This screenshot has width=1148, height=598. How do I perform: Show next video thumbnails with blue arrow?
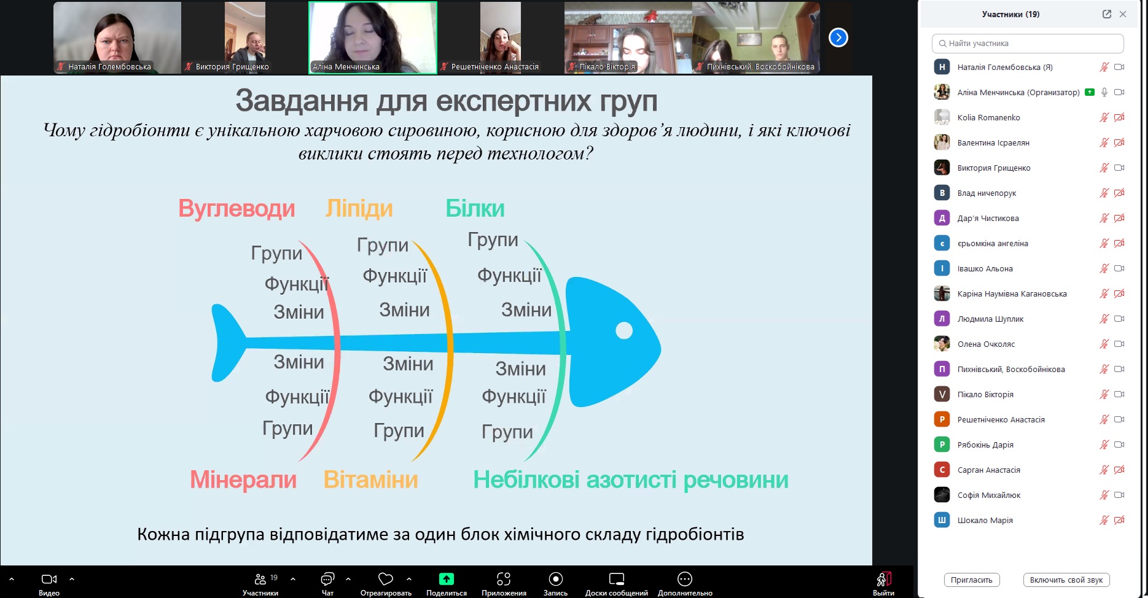[838, 37]
